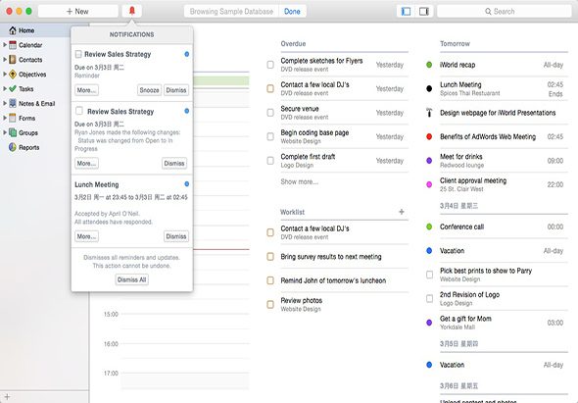Check off Secure venue task
The width and height of the screenshot is (578, 403).
click(x=270, y=113)
